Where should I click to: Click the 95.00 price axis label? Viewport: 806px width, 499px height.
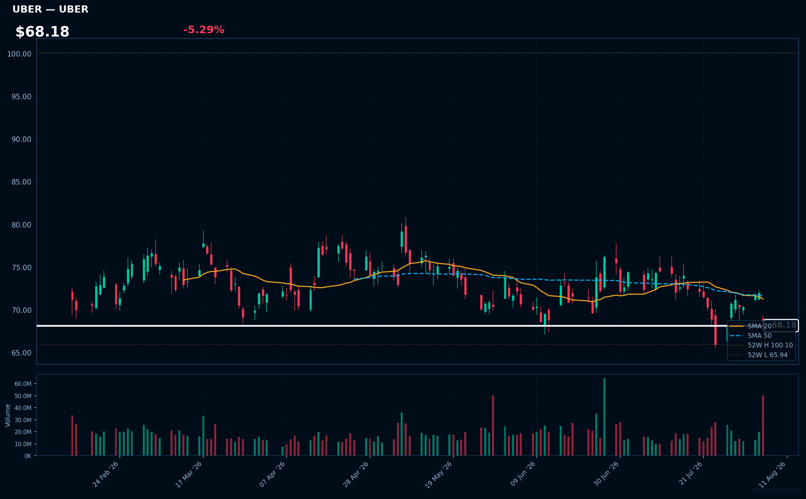coord(21,97)
